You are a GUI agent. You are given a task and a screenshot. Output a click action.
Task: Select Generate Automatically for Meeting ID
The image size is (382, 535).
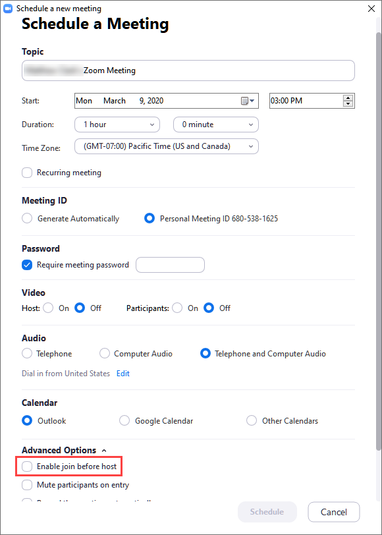[26, 218]
